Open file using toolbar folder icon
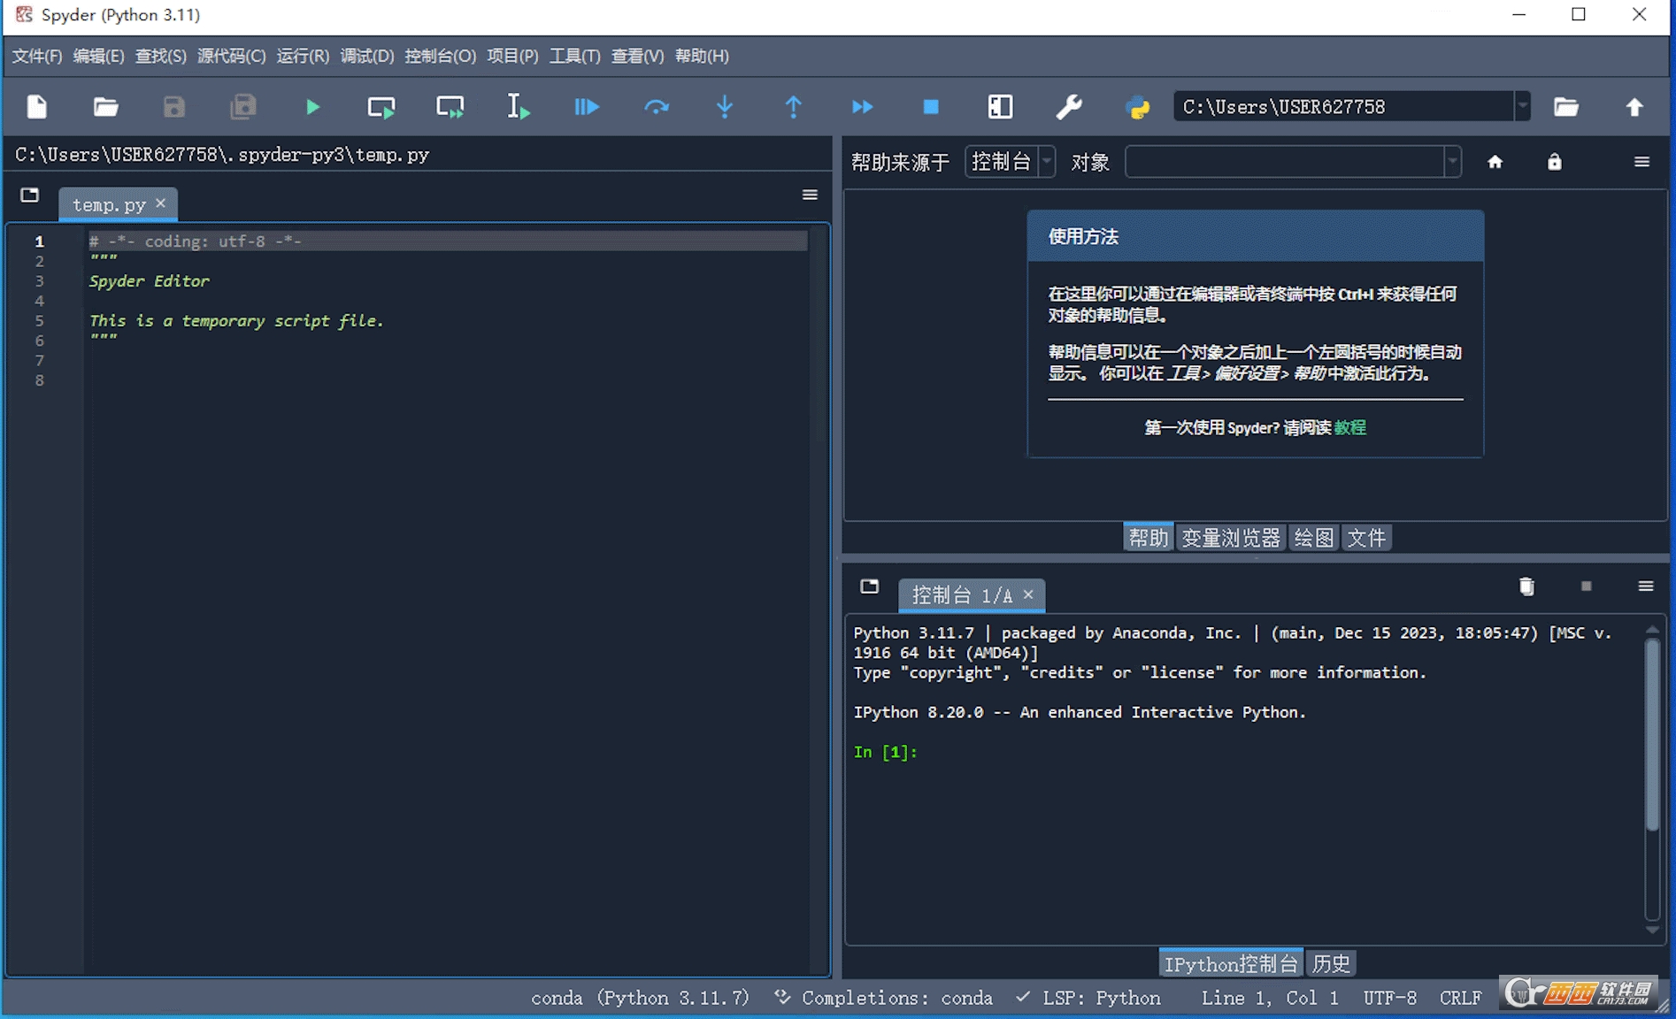1676x1019 pixels. click(106, 107)
